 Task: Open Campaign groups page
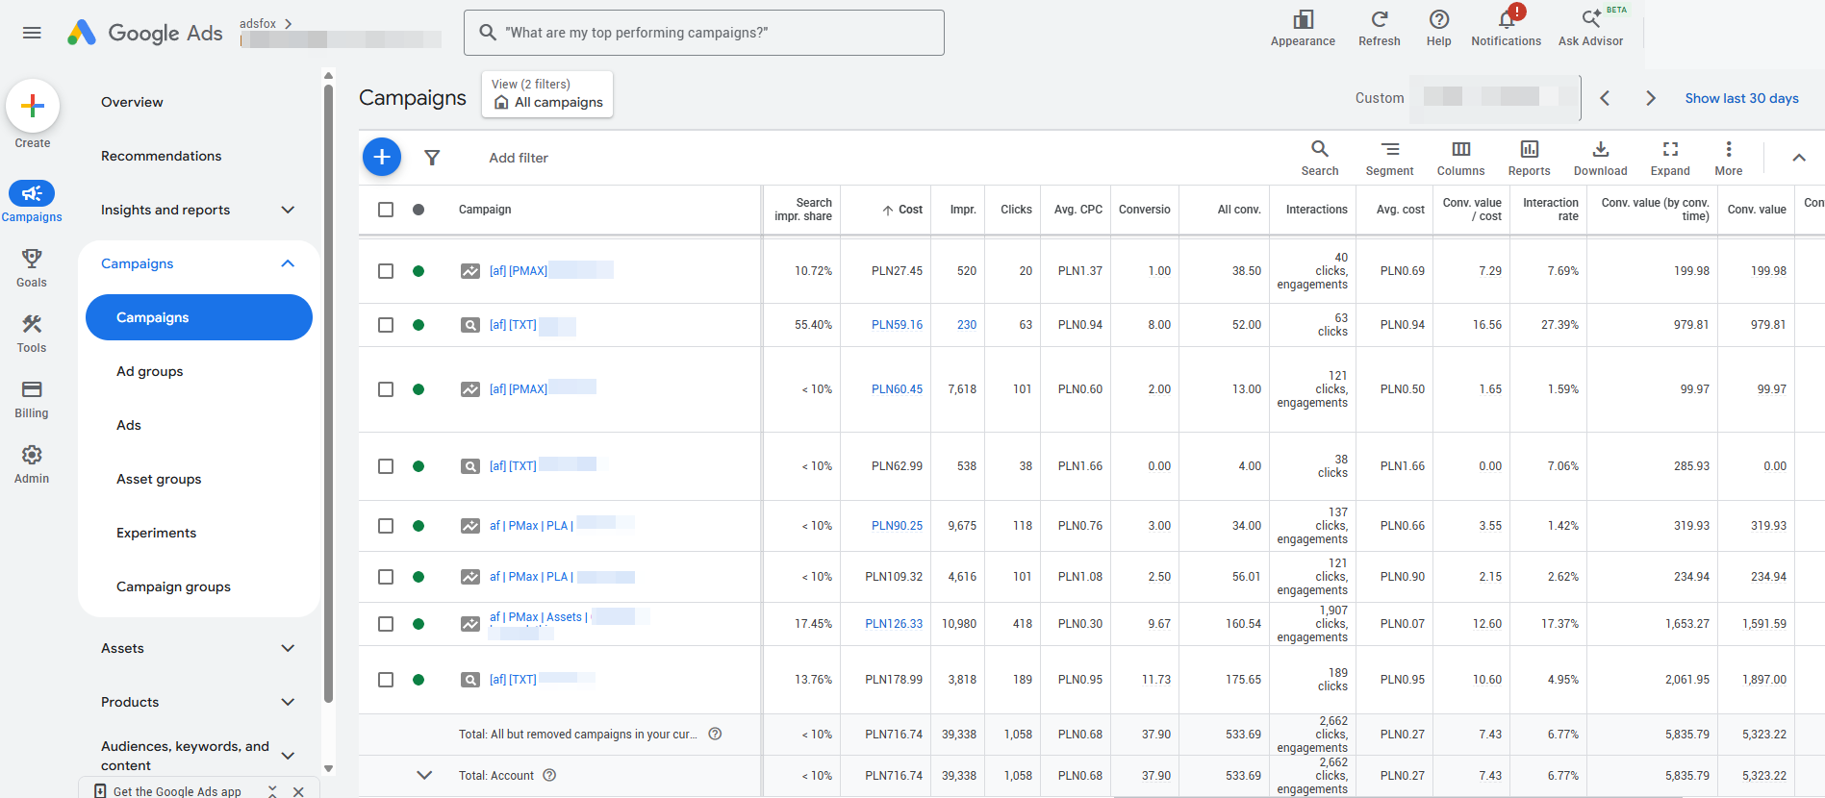(173, 586)
